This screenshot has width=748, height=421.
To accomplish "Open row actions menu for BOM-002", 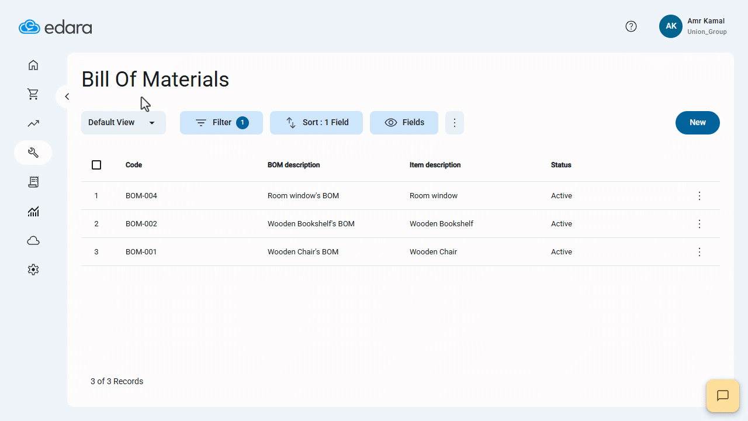I will pos(699,224).
